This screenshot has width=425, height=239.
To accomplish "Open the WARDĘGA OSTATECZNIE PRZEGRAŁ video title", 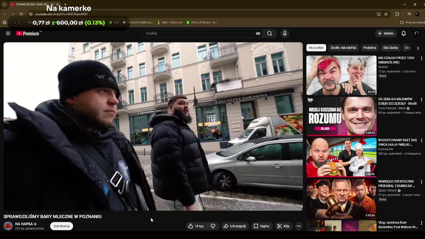I will click(396, 184).
